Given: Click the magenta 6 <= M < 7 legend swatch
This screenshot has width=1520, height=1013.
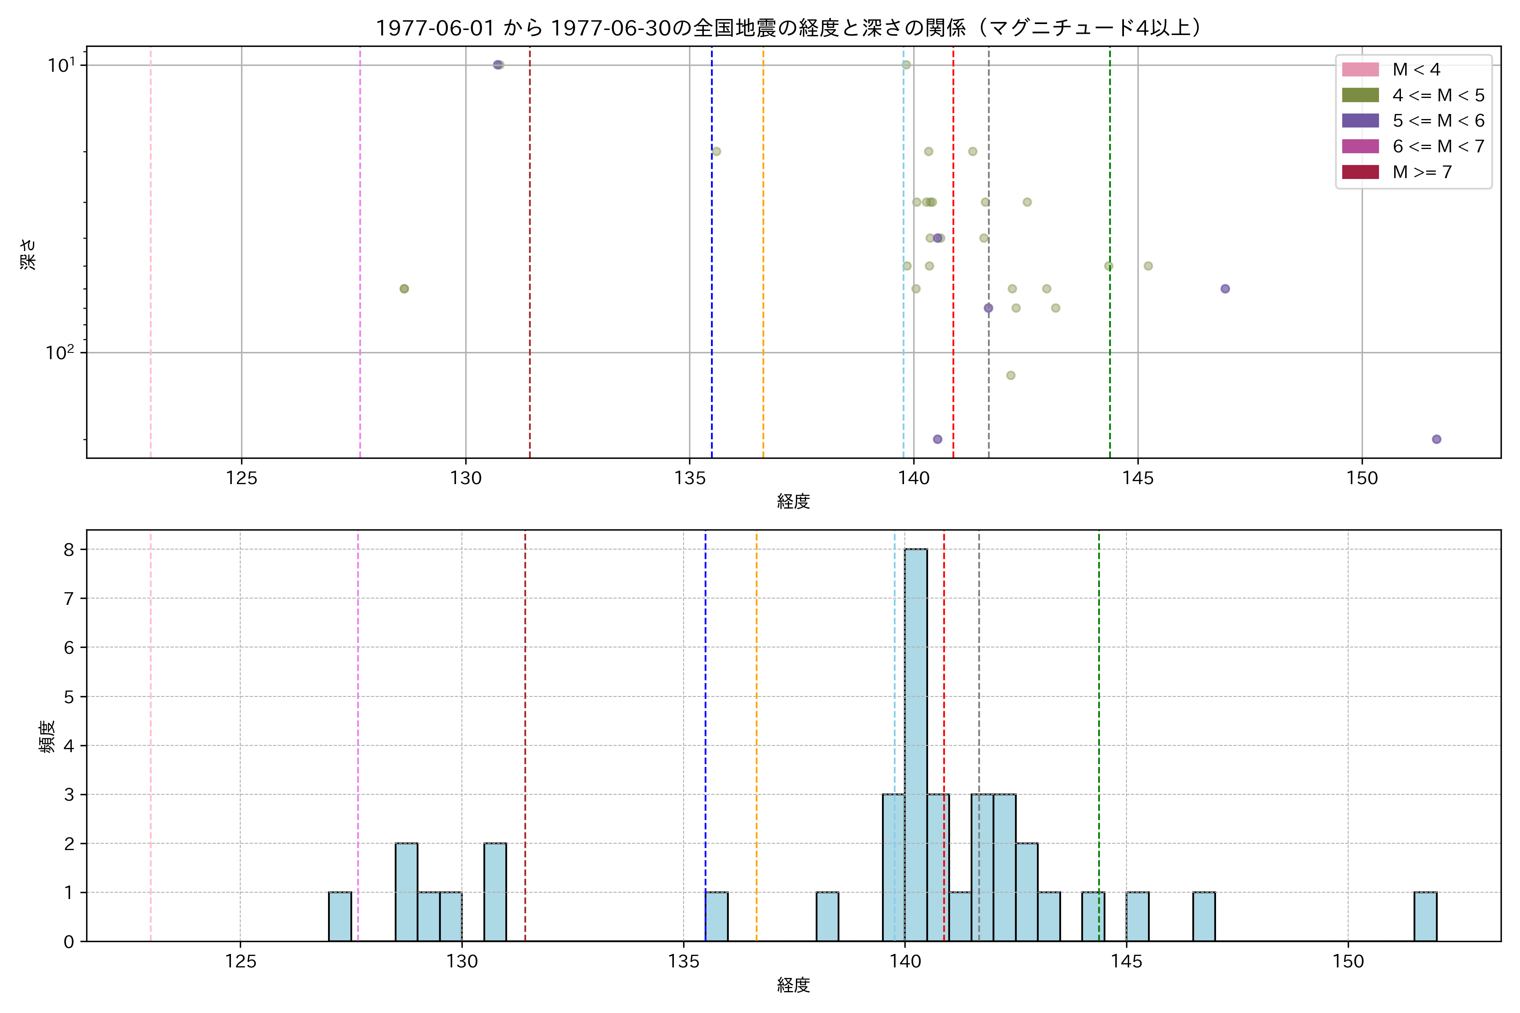Looking at the screenshot, I should click(1360, 146).
